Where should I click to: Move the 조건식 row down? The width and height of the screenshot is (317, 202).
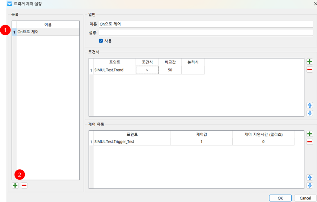pyautogui.click(x=309, y=113)
